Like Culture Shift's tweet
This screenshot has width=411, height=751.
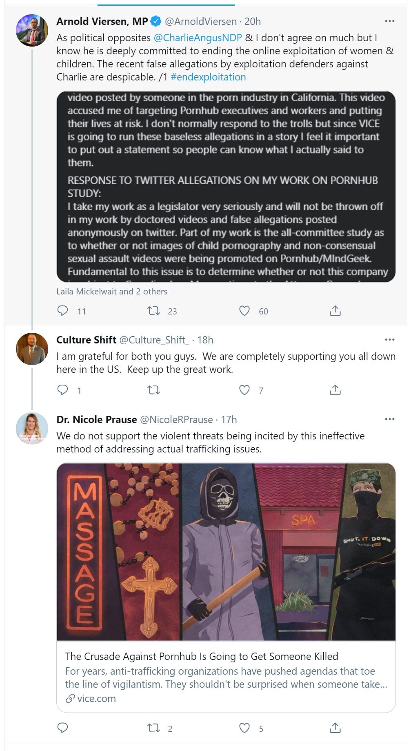(x=244, y=390)
